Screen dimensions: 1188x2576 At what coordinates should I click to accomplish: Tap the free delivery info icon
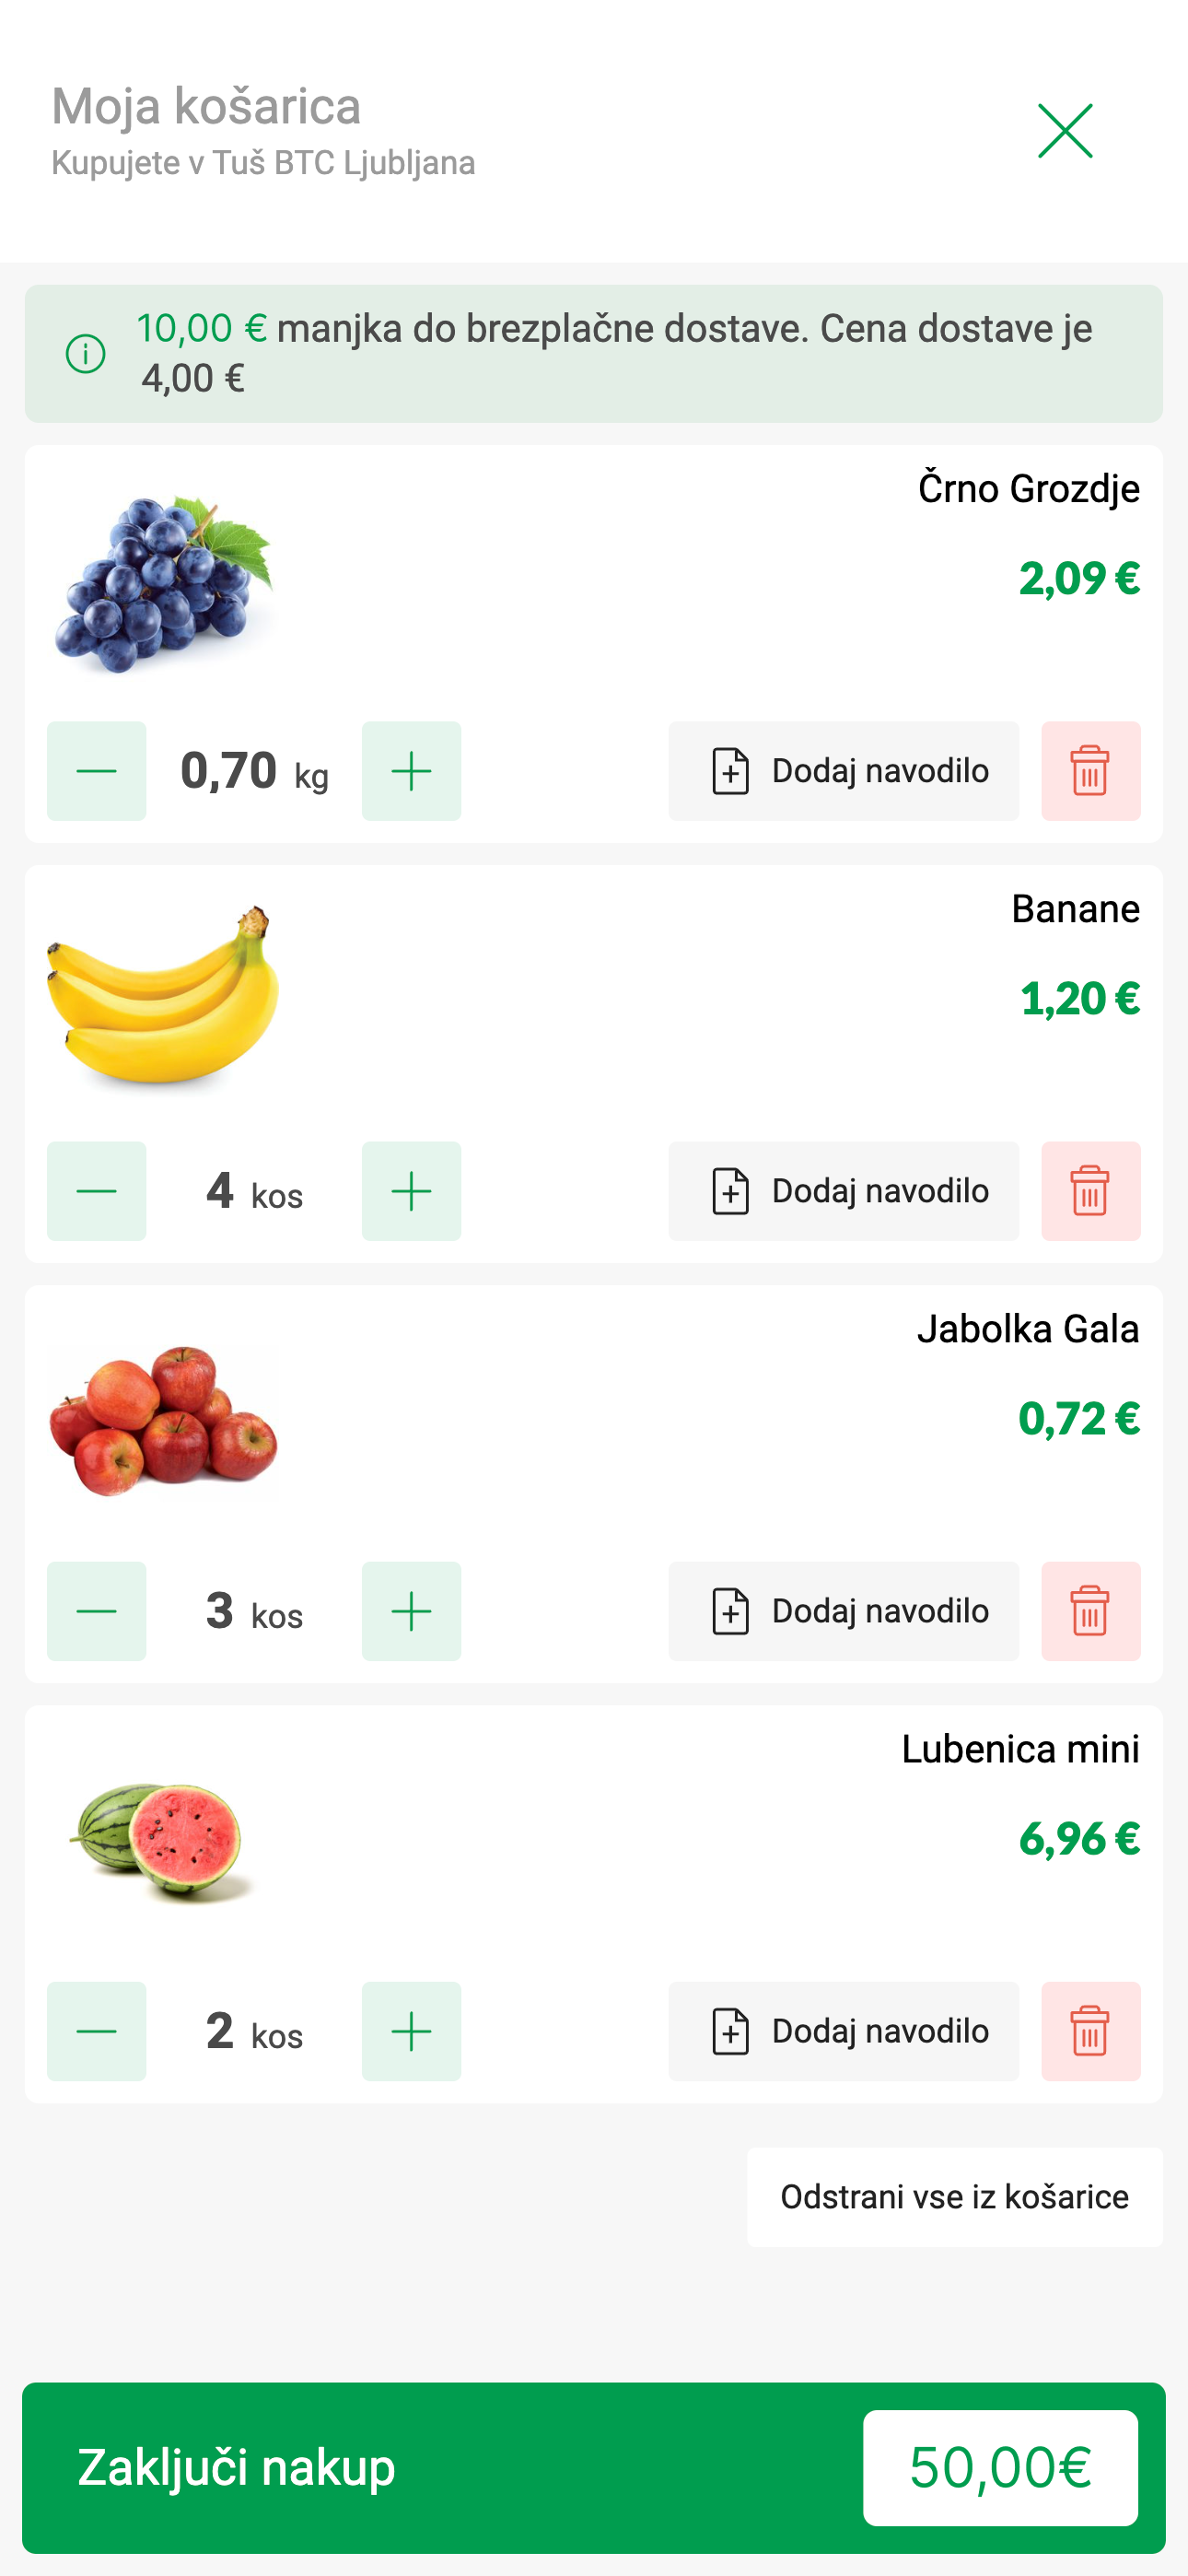(86, 353)
